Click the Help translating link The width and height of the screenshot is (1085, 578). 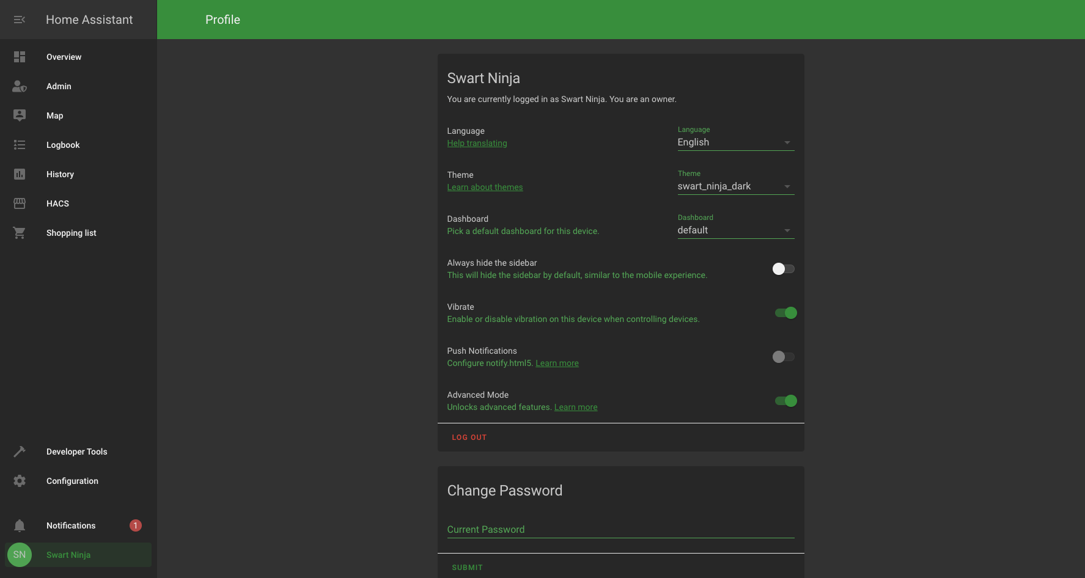477,143
